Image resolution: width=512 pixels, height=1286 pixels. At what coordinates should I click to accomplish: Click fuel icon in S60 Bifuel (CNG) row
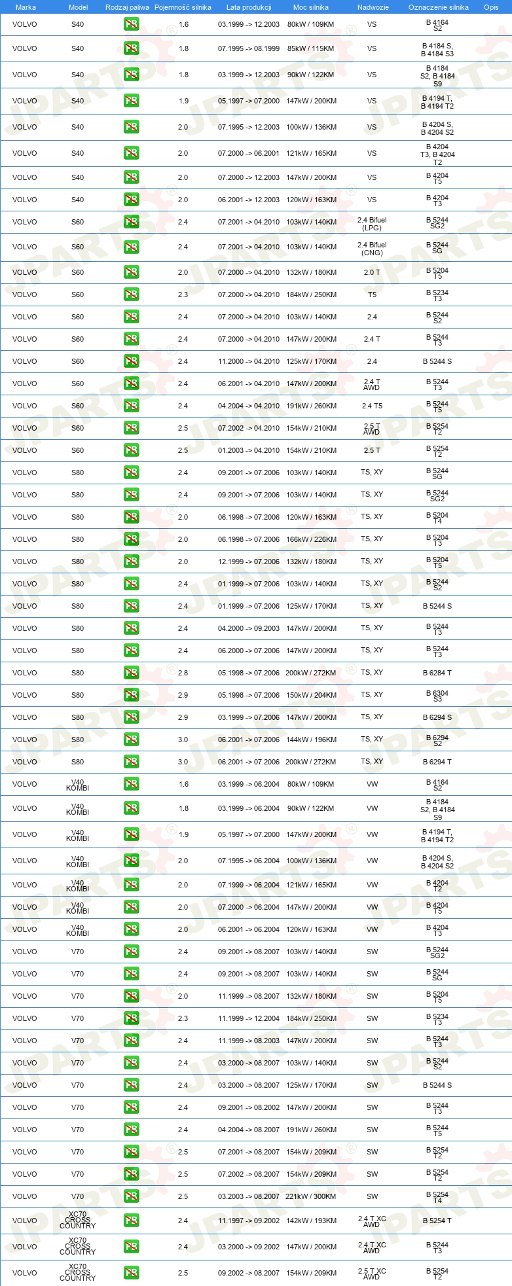coord(131,247)
